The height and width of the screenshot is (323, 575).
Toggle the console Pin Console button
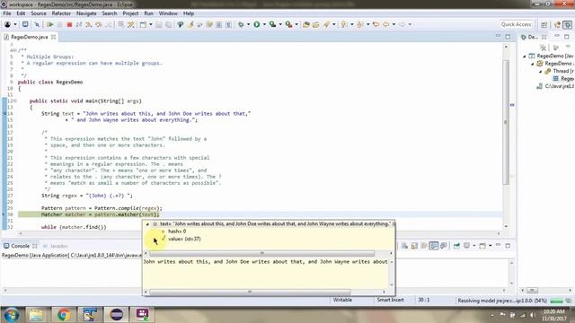[x=456, y=246]
